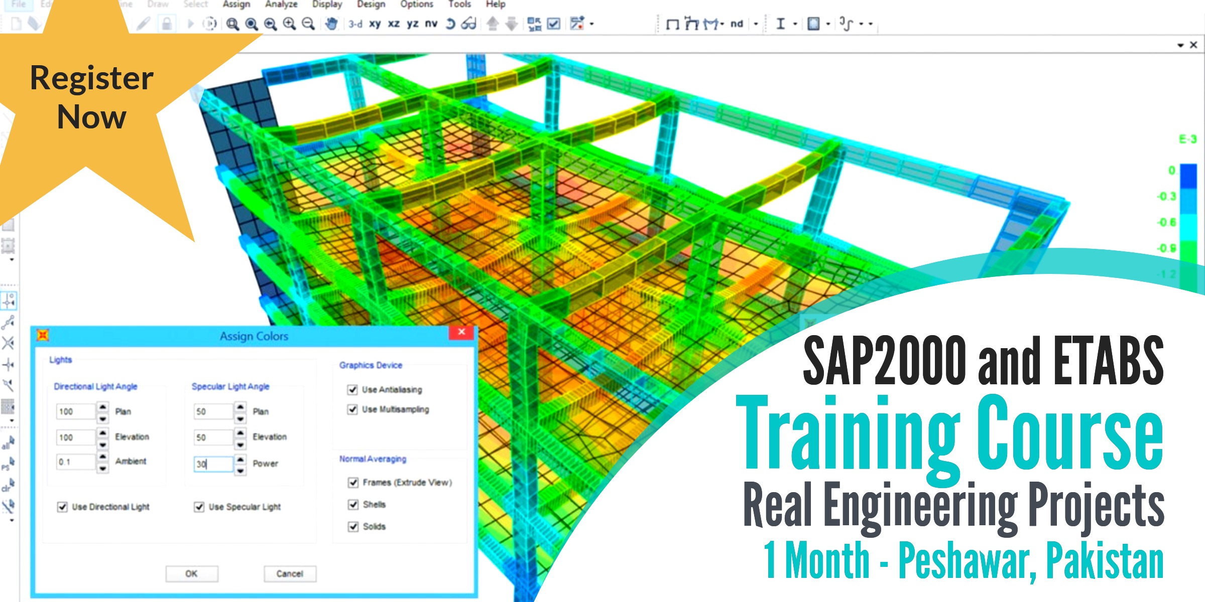
Task: Select the nv named view button
Action: [430, 23]
